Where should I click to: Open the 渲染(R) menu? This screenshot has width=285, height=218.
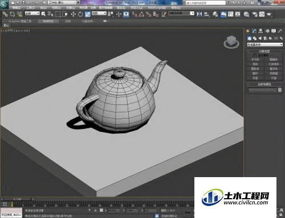tap(121, 8)
